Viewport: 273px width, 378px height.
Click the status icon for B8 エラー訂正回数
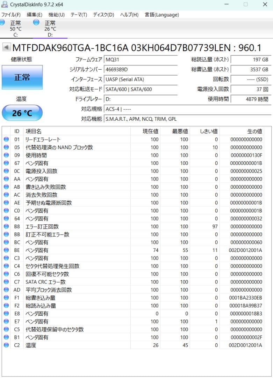point(6,226)
